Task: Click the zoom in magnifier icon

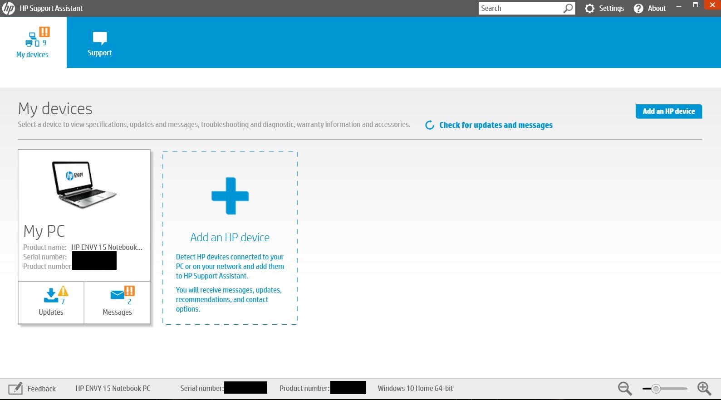Action: (704, 389)
